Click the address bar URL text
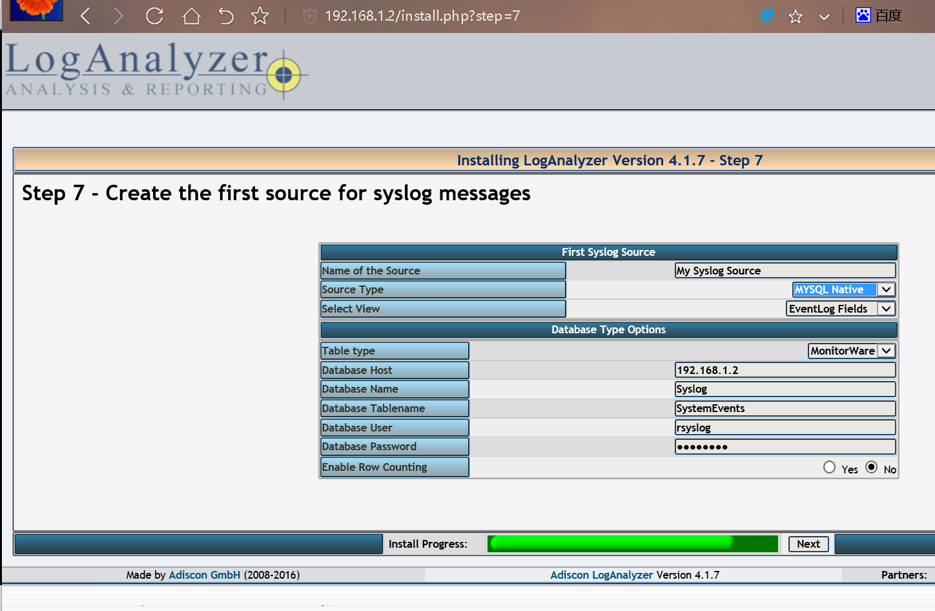935x611 pixels. [422, 16]
